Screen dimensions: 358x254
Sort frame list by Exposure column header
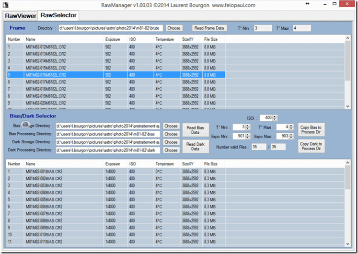coord(115,39)
